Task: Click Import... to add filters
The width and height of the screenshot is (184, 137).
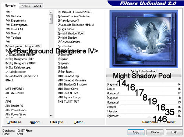Action: click(36, 122)
